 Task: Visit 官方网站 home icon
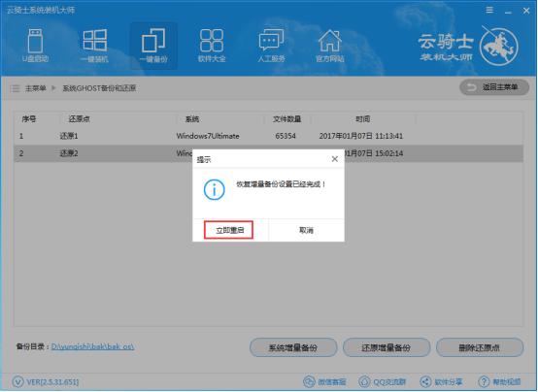pos(330,46)
